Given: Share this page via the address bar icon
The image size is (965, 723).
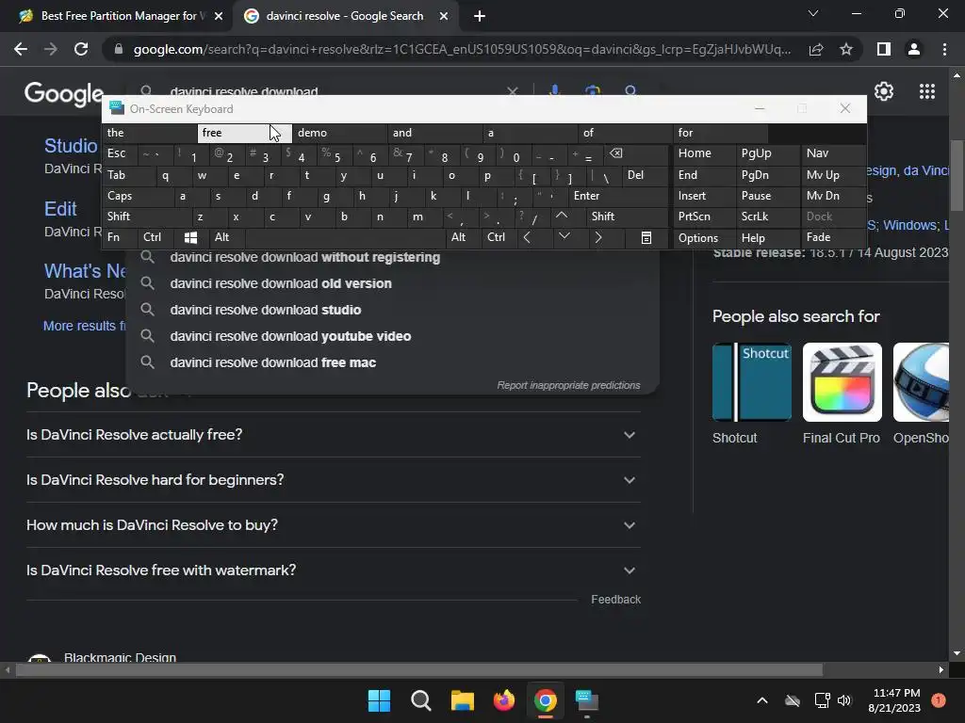Looking at the screenshot, I should tap(816, 49).
